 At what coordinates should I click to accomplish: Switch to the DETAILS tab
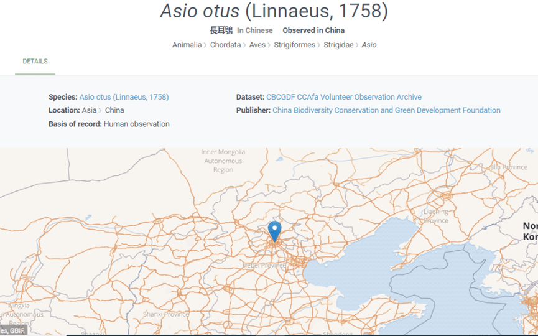point(35,62)
